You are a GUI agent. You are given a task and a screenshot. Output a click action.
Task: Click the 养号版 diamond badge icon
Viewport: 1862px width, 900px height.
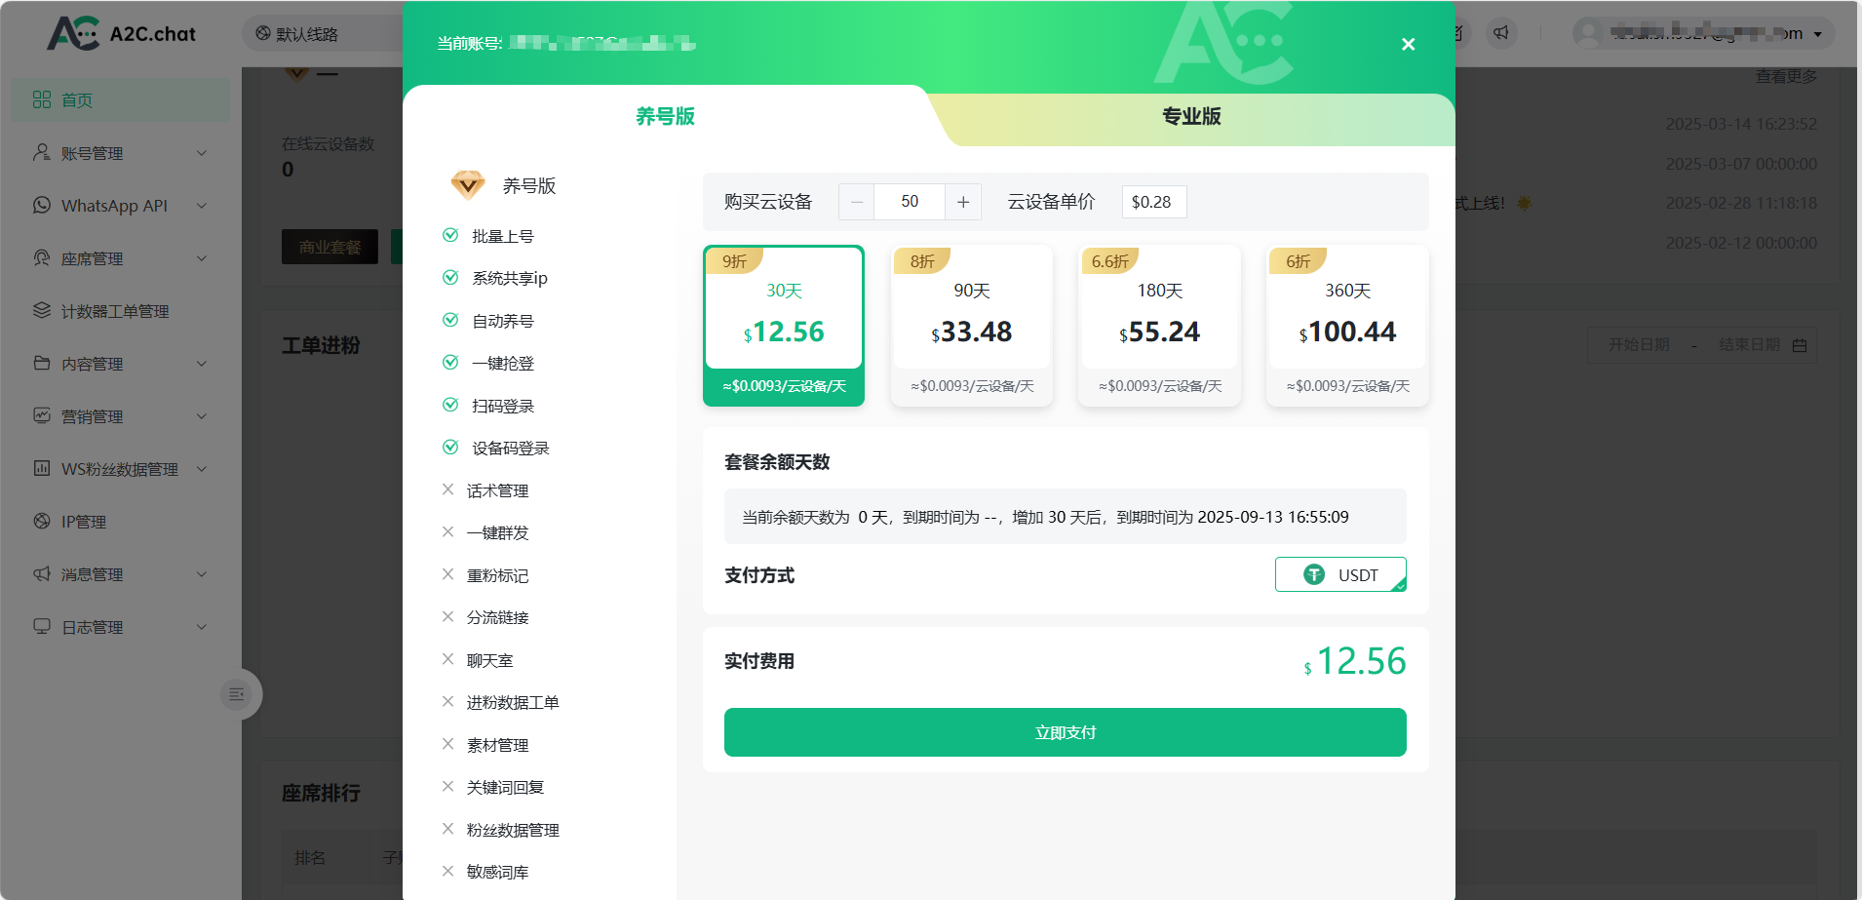pos(468,185)
